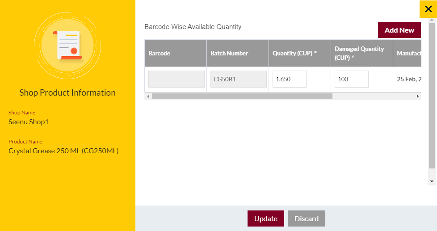This screenshot has width=437, height=231.
Task: Click the manufacture date cell 25 Feb
Action: point(408,79)
